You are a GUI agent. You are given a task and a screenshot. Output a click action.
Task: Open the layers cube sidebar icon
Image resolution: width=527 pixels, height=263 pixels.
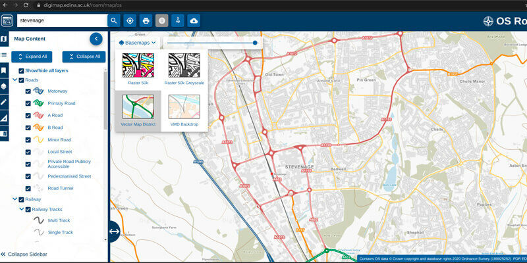pyautogui.click(x=4, y=86)
